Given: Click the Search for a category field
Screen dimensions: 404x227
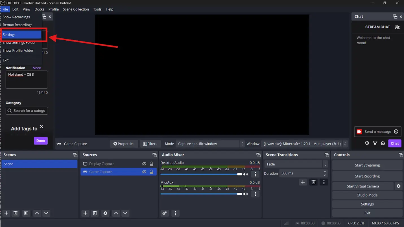Looking at the screenshot, I should pos(27,111).
